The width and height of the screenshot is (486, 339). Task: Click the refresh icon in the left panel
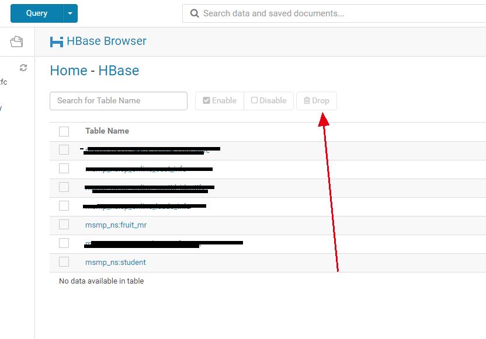pos(23,68)
